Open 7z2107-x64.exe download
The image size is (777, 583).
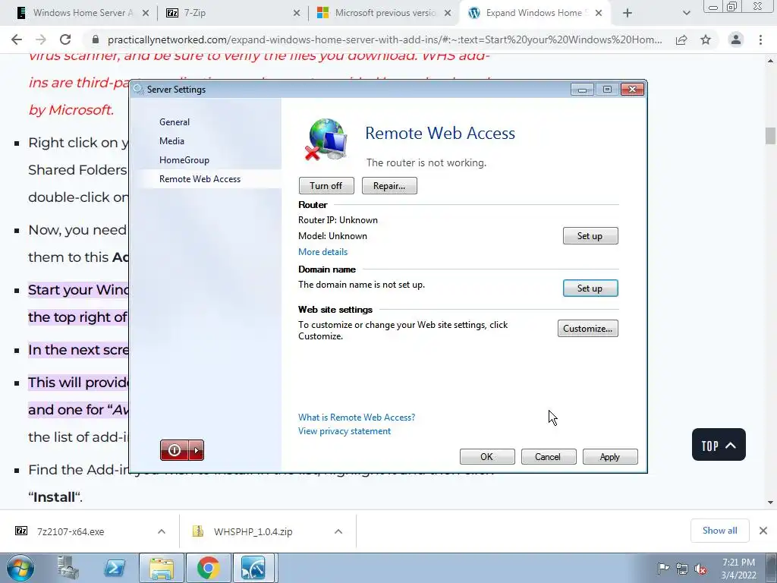(71, 531)
